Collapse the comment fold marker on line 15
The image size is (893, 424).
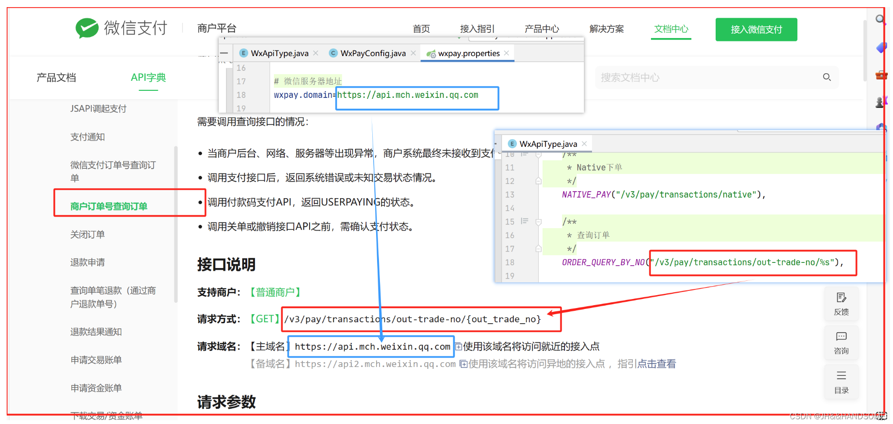pos(538,222)
